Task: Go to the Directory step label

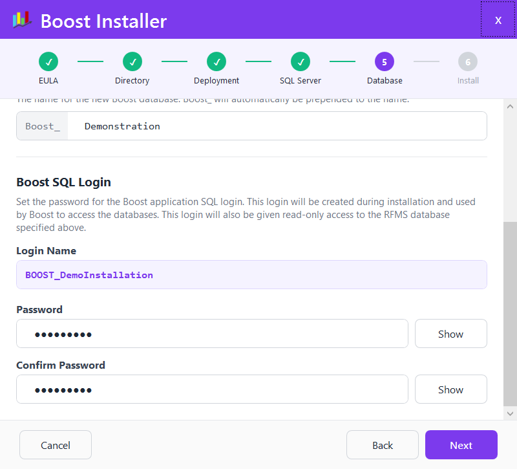Action: [132, 81]
